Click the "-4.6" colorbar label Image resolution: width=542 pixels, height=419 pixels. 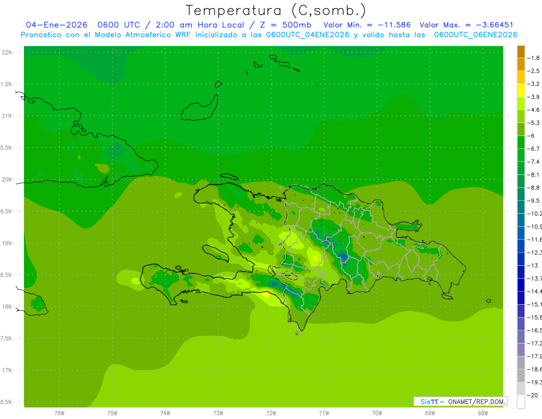click(534, 110)
